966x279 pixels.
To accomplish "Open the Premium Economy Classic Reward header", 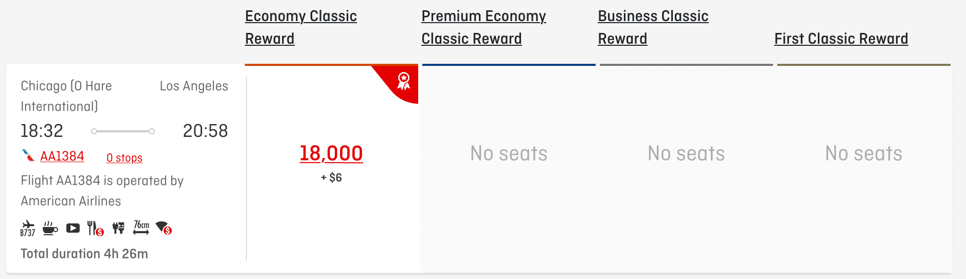I will pyautogui.click(x=484, y=27).
